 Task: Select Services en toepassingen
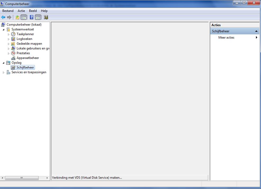[x=29, y=72]
